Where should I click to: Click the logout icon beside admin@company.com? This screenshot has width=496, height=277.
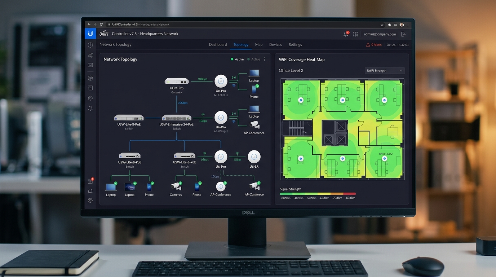[403, 34]
